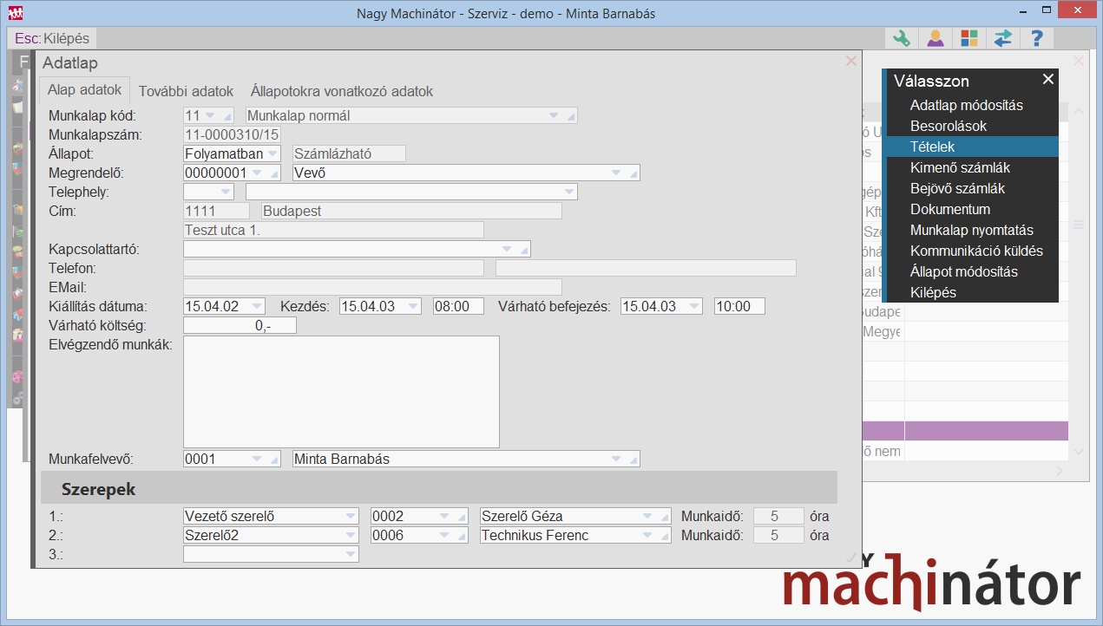This screenshot has width=1103, height=626.
Task: Open the colored squares window layout icon
Action: (968, 38)
